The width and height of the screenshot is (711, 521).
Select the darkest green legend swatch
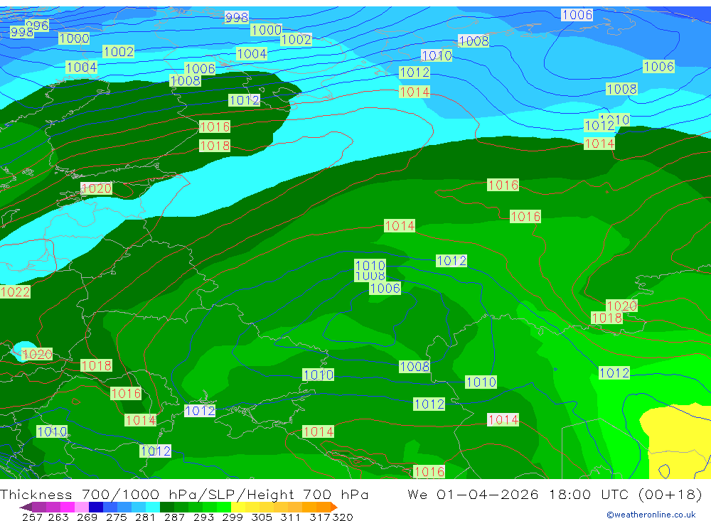166,507
